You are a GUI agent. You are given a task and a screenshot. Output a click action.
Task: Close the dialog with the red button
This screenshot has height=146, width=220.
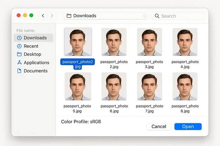[x=18, y=15]
